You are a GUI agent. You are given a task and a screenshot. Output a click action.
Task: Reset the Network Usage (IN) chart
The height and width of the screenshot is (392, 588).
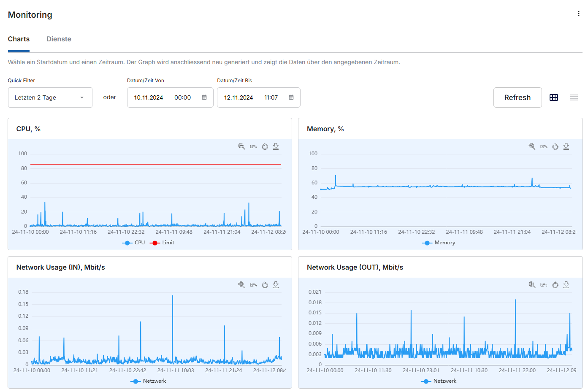(265, 285)
